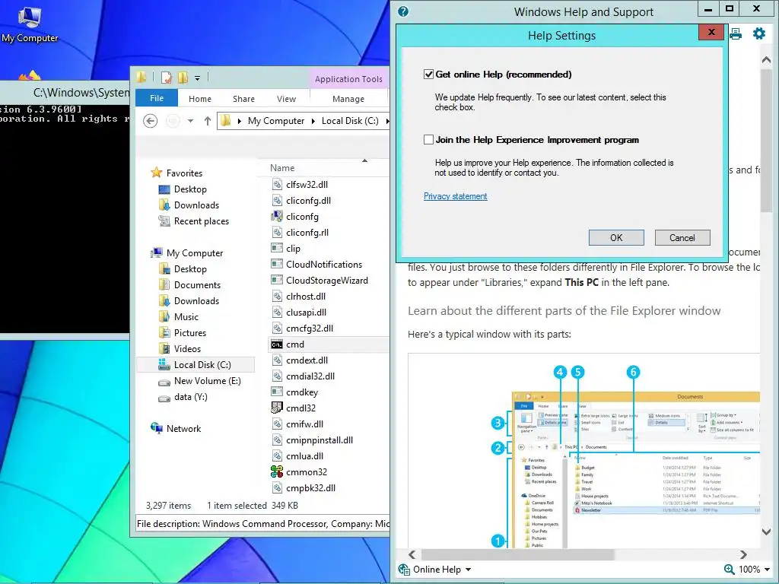Open the Privacy statement link
The image size is (779, 584).
coord(455,196)
